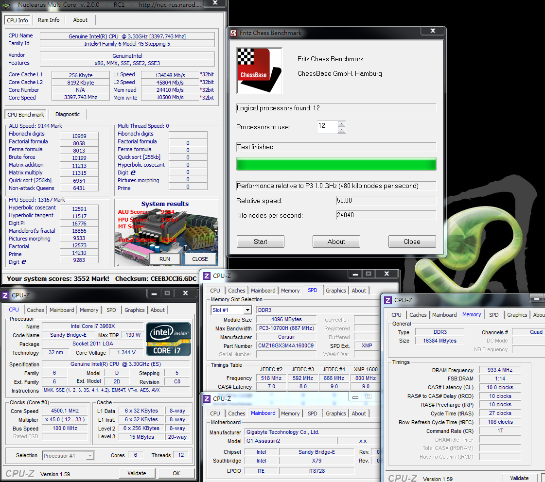Select Graphics tab in CPU-Z SPD window
The image size is (545, 482).
[336, 290]
